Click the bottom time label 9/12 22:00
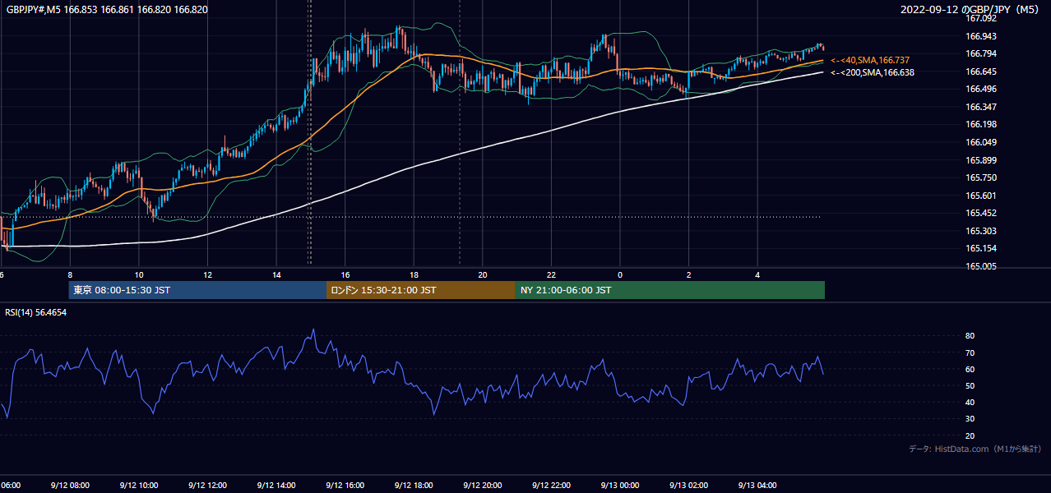Image resolution: width=1051 pixels, height=493 pixels. pyautogui.click(x=551, y=486)
